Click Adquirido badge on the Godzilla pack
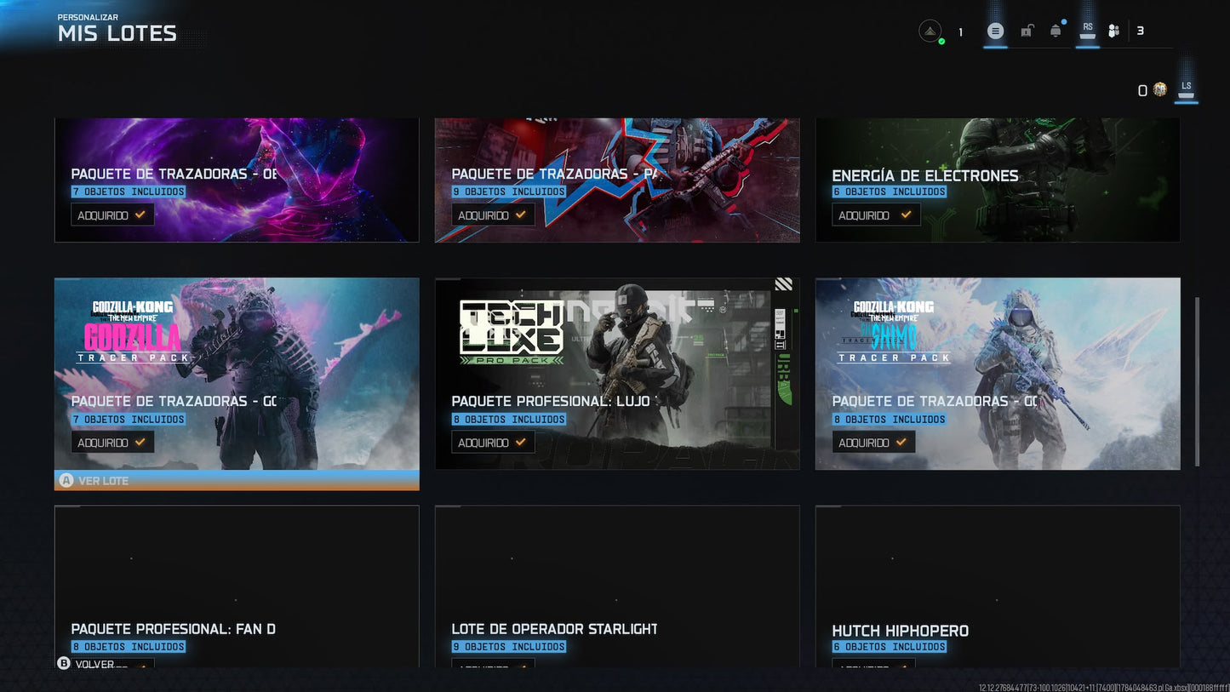The height and width of the screenshot is (692, 1230). 112,443
